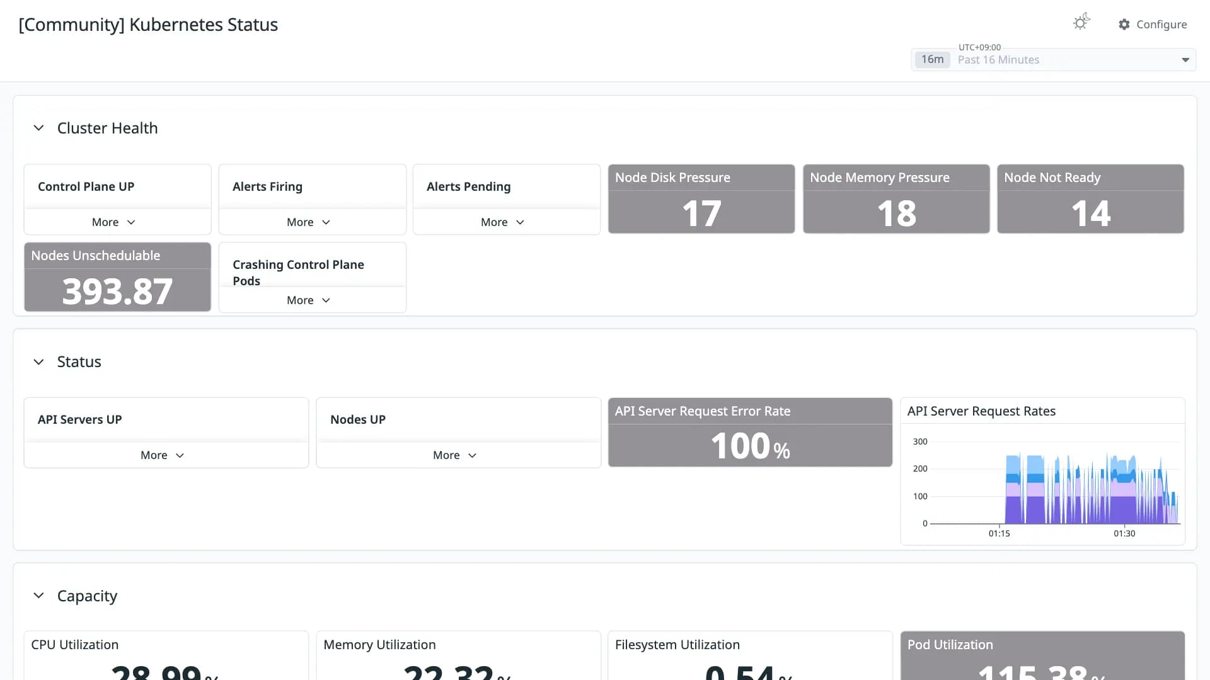Click the 16m time badge
Image resolution: width=1210 pixels, height=680 pixels.
pyautogui.click(x=932, y=59)
